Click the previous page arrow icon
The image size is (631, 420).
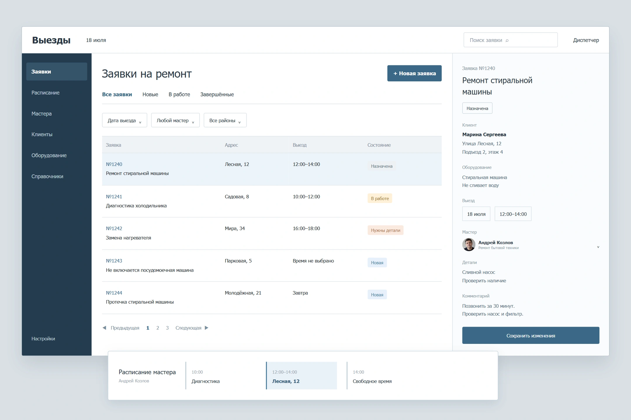[104, 328]
